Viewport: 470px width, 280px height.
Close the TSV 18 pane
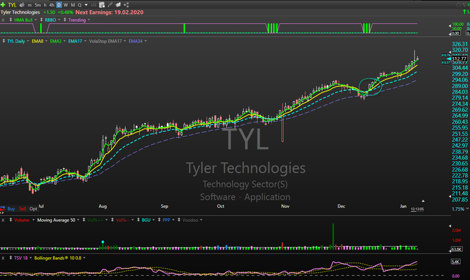(x=3, y=258)
